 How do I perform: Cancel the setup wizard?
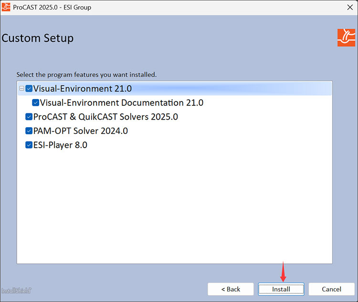tap(332, 289)
